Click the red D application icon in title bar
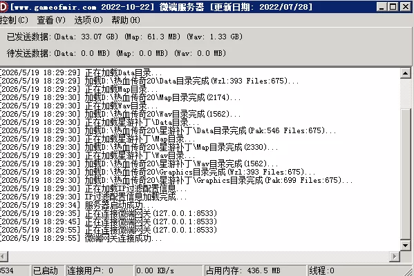The image size is (414, 276). tap(3, 7)
